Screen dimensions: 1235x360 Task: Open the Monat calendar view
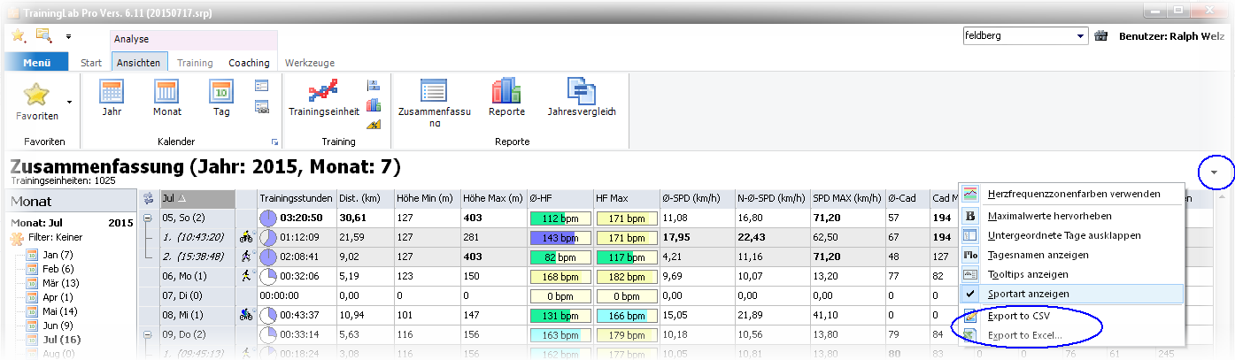coord(166,99)
